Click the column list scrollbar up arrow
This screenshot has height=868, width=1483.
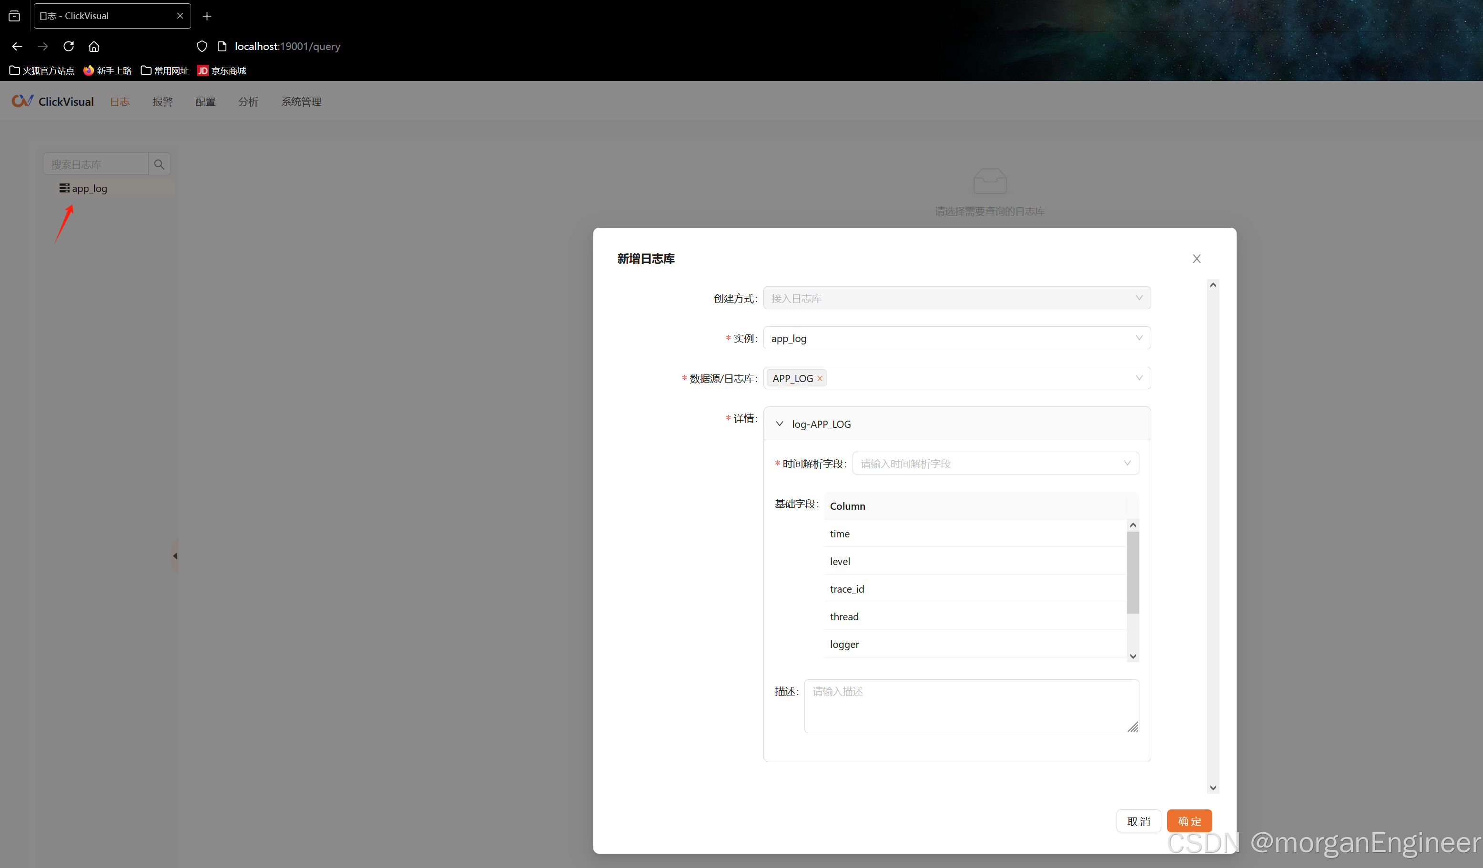coord(1133,525)
